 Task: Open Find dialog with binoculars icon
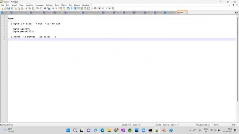[45, 8]
